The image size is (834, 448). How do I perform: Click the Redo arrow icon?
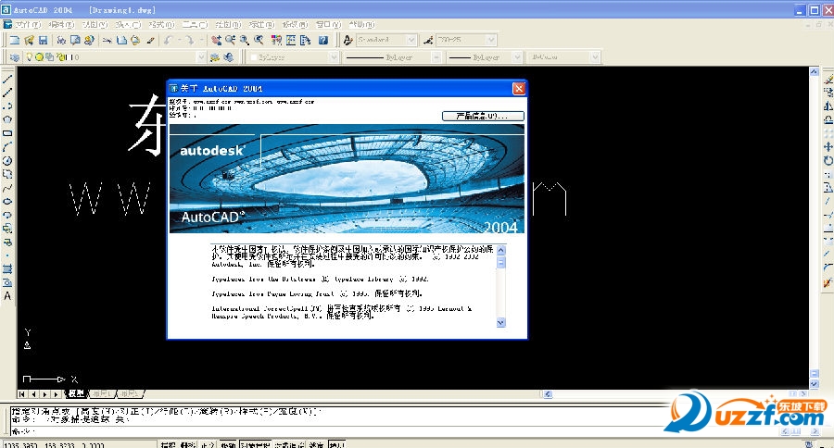click(x=190, y=41)
